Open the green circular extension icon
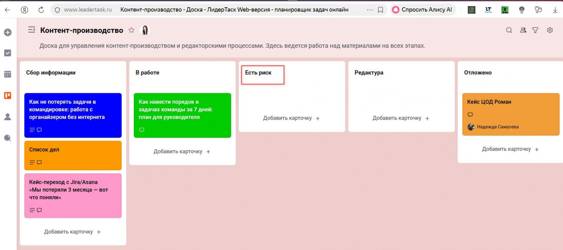This screenshot has width=563, height=250. click(x=471, y=10)
